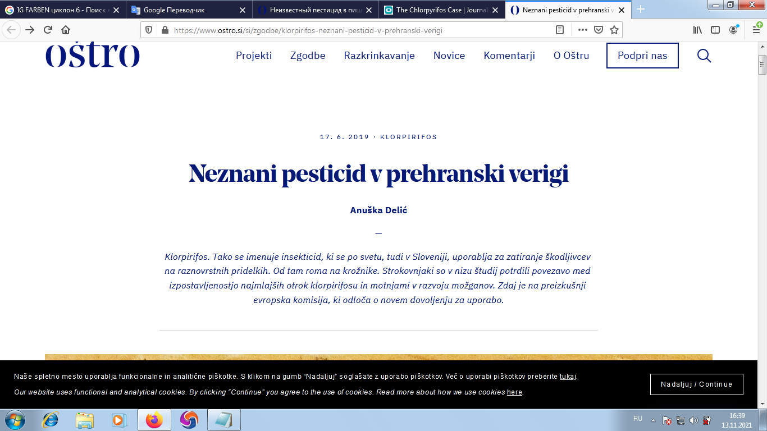
Task: Click the Podpri nas button
Action: (642, 56)
